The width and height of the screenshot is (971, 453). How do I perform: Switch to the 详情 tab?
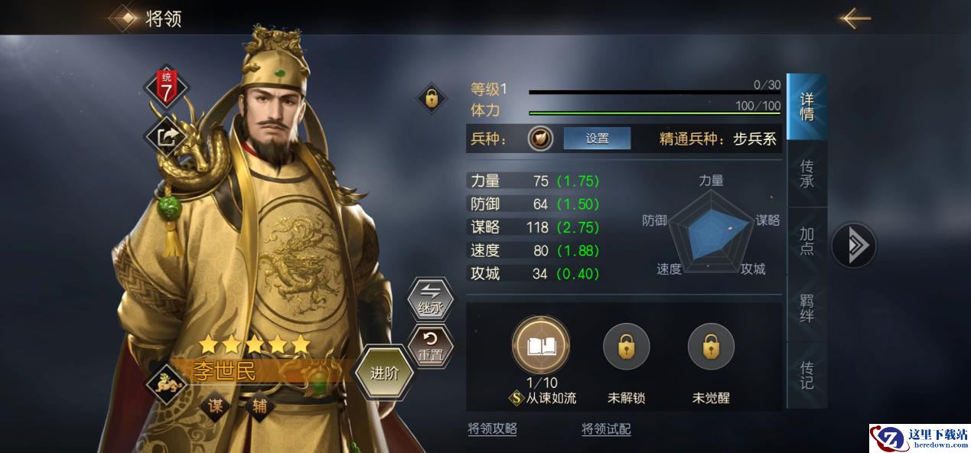click(806, 106)
